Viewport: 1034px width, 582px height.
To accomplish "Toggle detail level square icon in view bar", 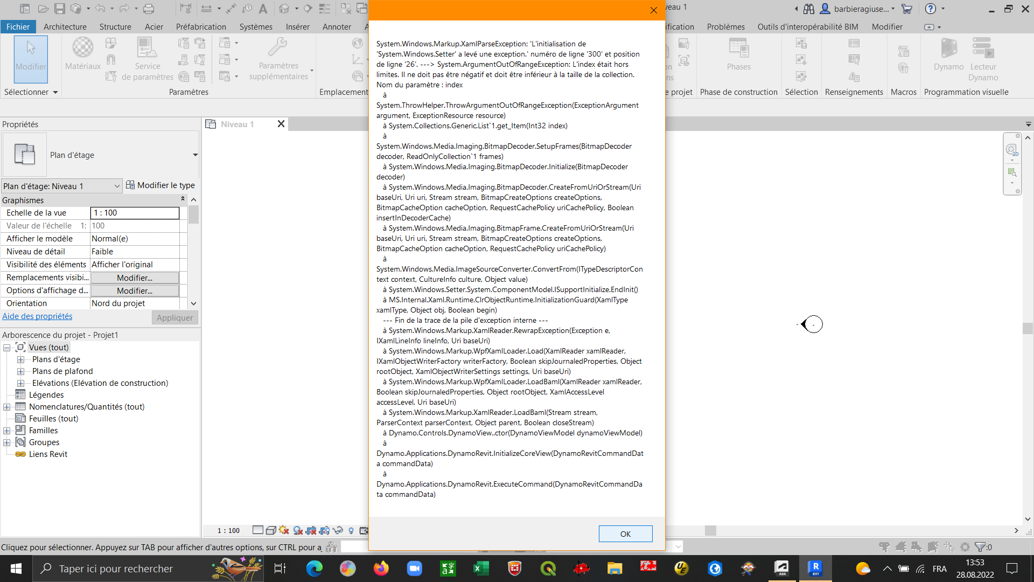I will coord(258,530).
